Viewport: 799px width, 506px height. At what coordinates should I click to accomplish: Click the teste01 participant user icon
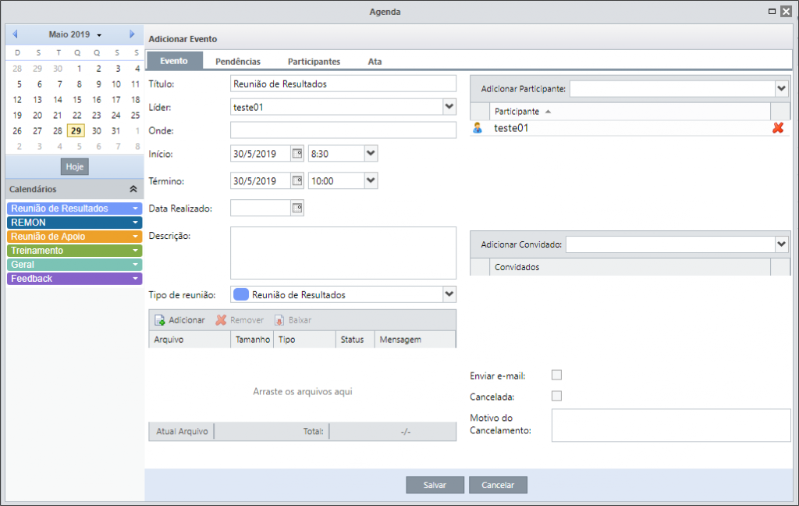(478, 128)
